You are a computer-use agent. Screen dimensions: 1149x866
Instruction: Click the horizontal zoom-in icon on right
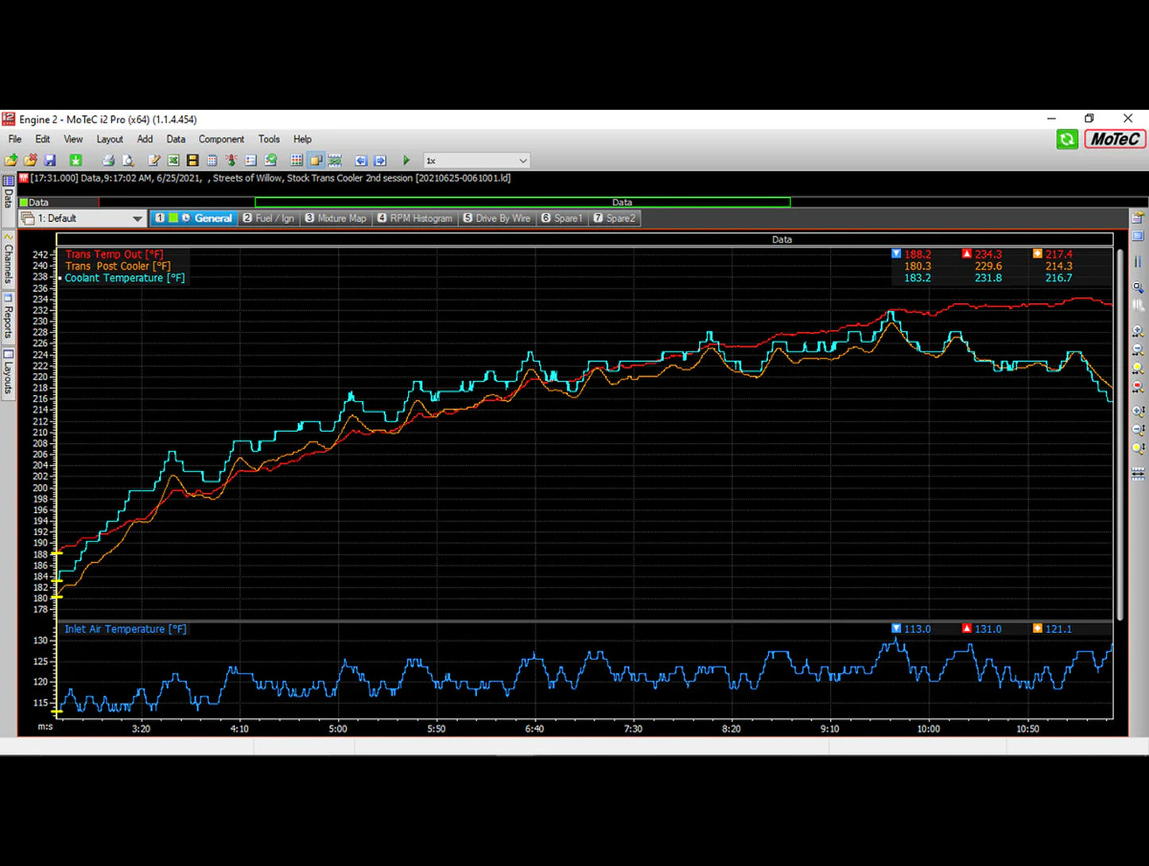[1138, 331]
